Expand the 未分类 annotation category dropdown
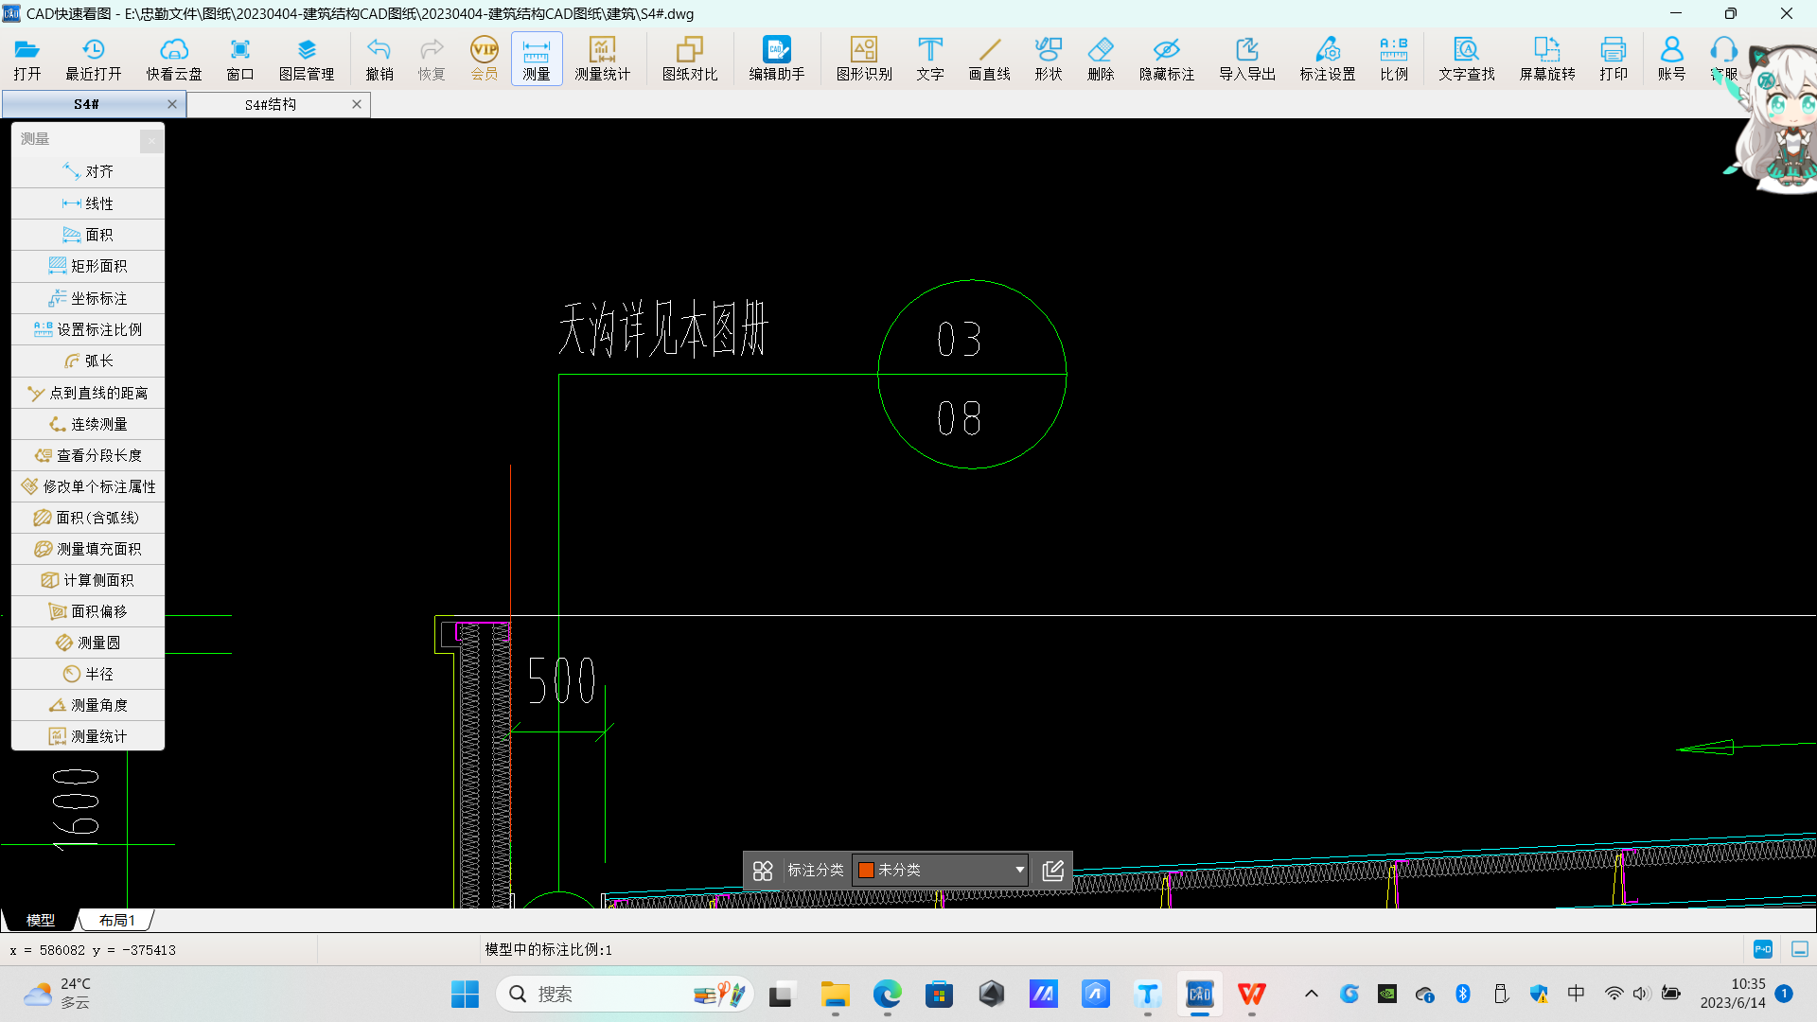The height and width of the screenshot is (1022, 1817). click(1019, 870)
